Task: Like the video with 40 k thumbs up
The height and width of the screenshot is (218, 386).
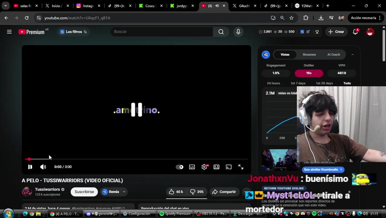Action: [x=176, y=192]
